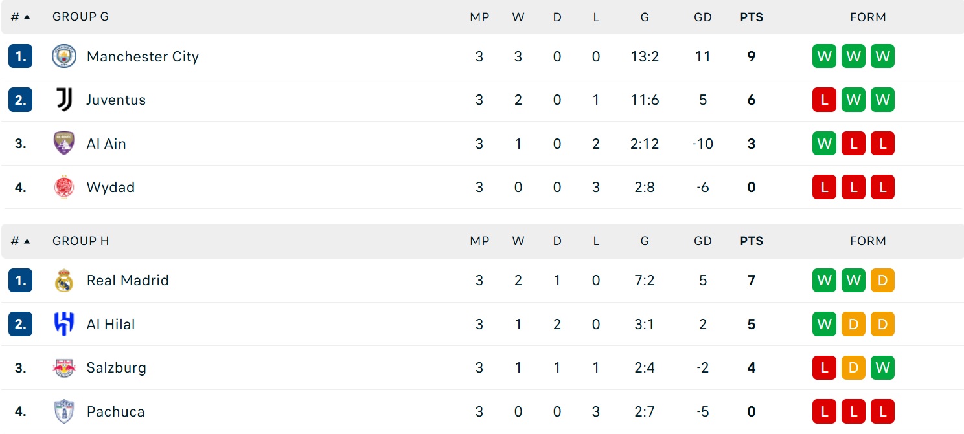Click Juventus red L form badge

[x=825, y=100]
